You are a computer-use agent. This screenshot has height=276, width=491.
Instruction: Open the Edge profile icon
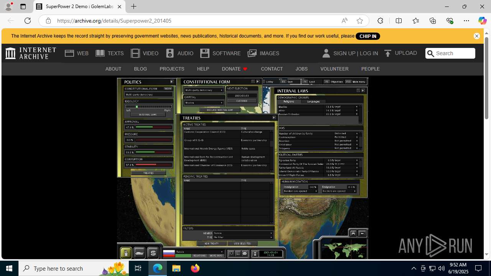(x=8, y=7)
